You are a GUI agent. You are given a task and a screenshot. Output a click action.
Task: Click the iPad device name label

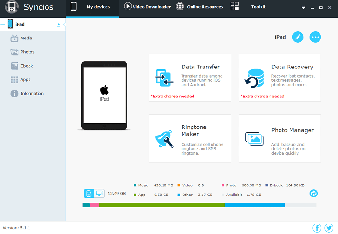pos(280,37)
